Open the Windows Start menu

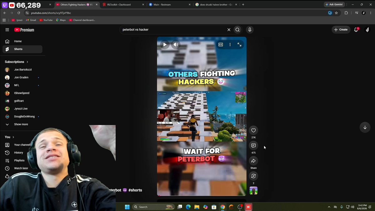(127, 207)
